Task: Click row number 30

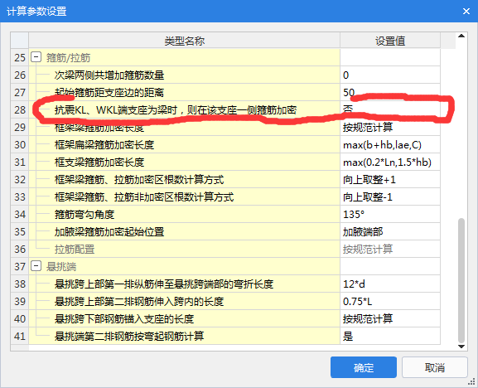Action: (20, 144)
